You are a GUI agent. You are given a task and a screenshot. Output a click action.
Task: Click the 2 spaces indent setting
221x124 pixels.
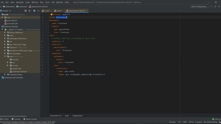(x=199, y=122)
